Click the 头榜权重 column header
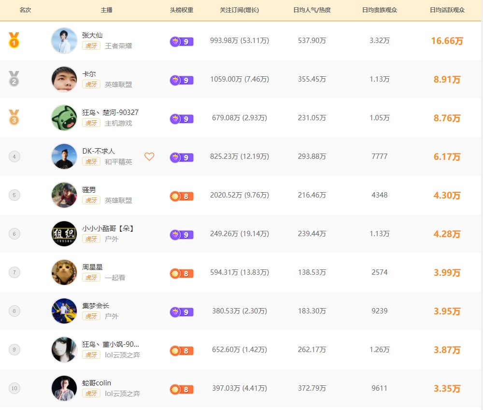This screenshot has height=410, width=483. 182,10
